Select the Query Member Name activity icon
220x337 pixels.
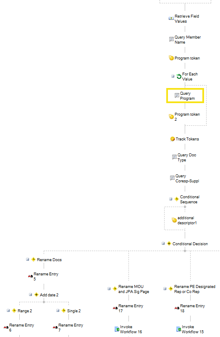click(x=171, y=39)
